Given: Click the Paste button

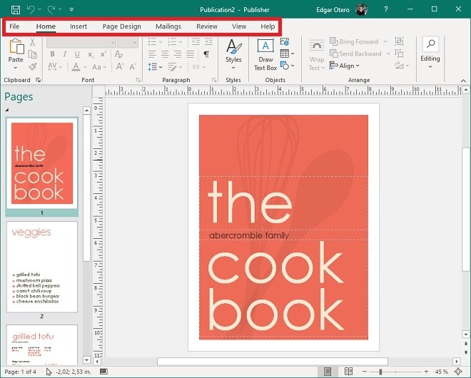Looking at the screenshot, I should coord(16,54).
